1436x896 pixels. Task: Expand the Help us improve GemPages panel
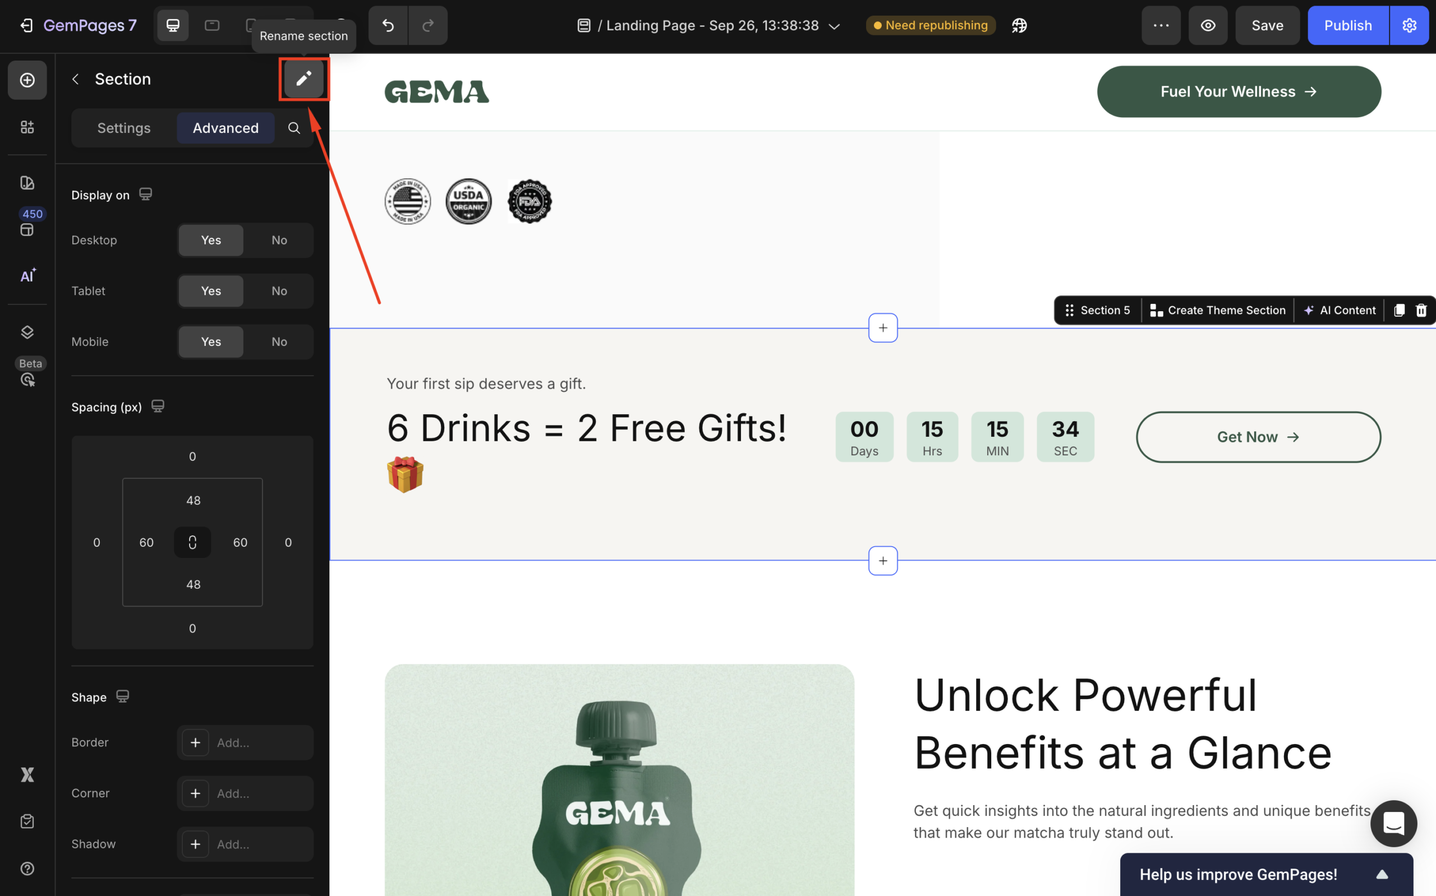coord(1382,874)
